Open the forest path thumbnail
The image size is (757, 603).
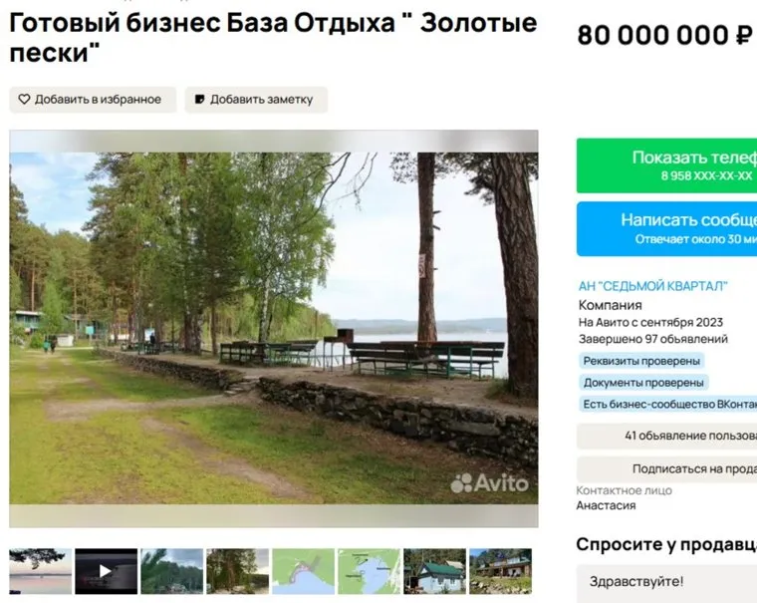[x=237, y=571]
